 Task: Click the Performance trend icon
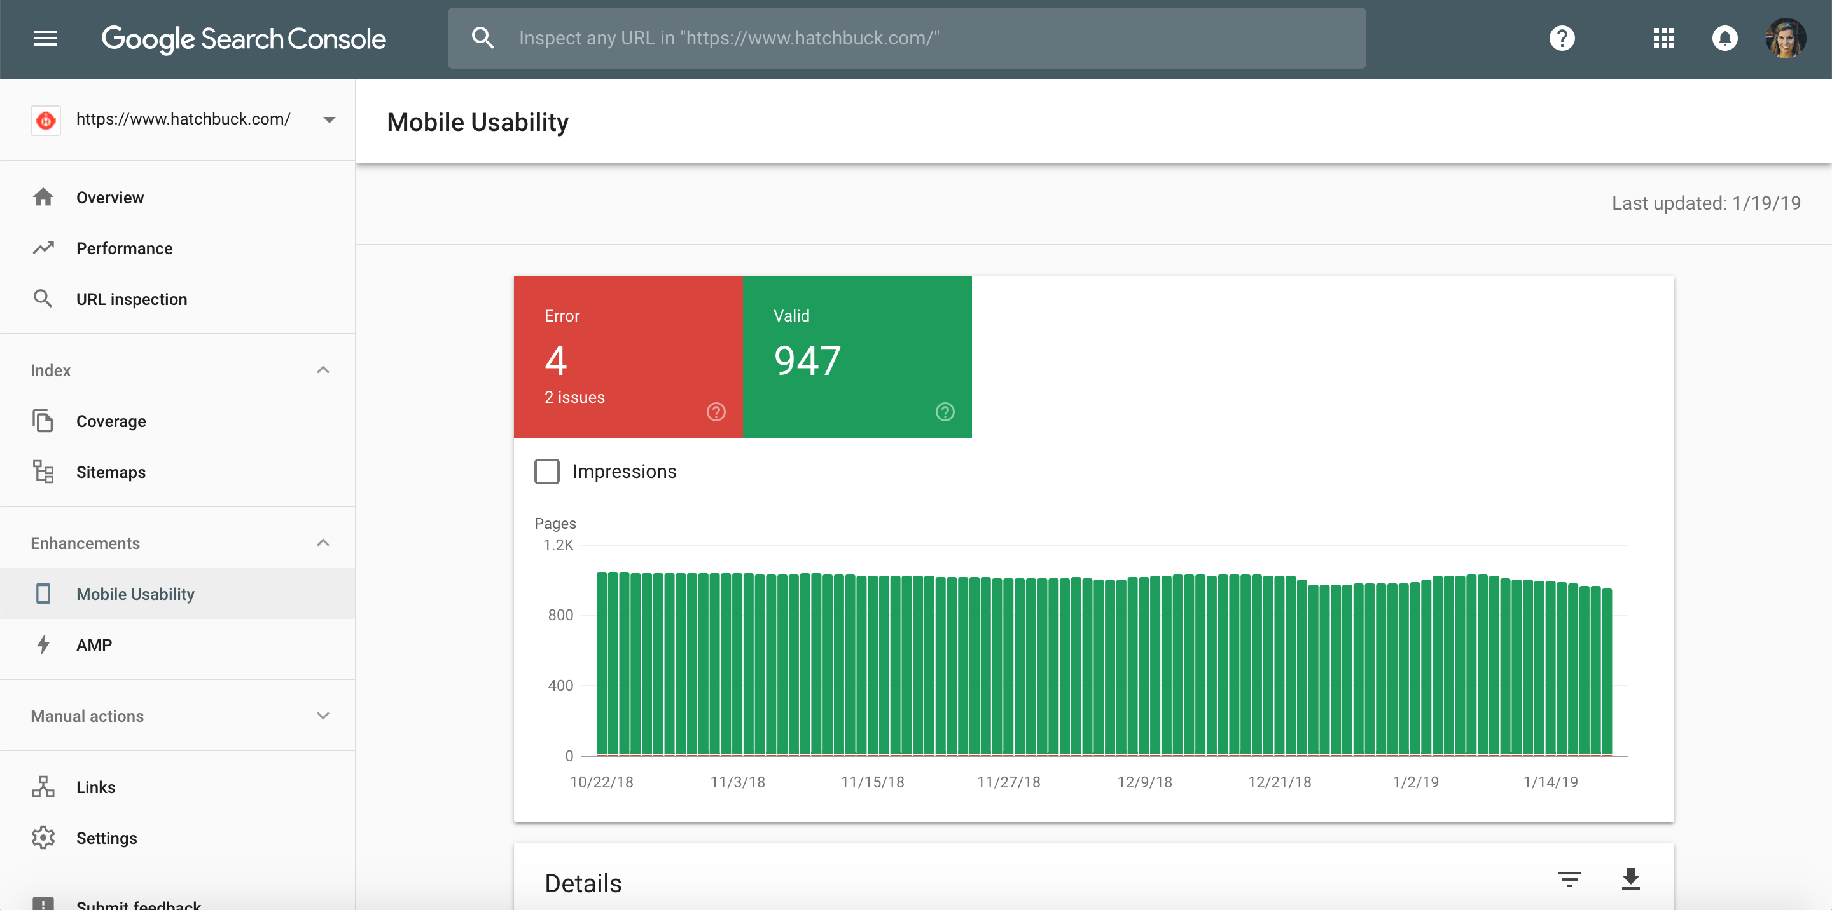point(43,248)
